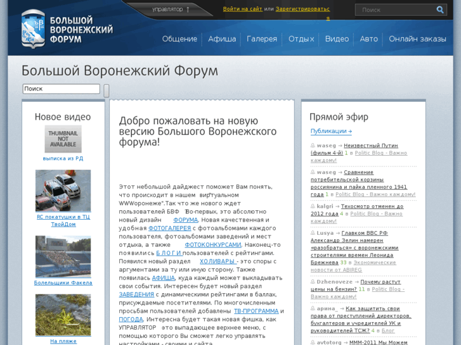
Task: Click user icon next to арина_
Action: (313, 308)
